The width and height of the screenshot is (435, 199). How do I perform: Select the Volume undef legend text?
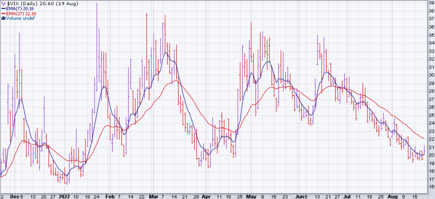pyautogui.click(x=20, y=18)
